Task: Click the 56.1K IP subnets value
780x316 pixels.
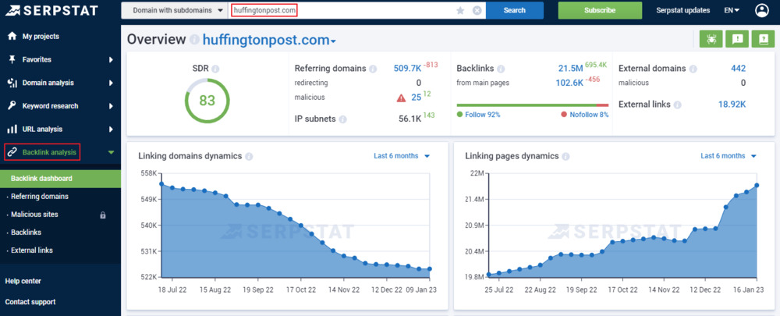Action: pos(410,119)
